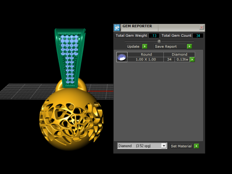Click the Total Gem Weight value .13
Viewport: 232px width, 174px height.
pyautogui.click(x=154, y=36)
